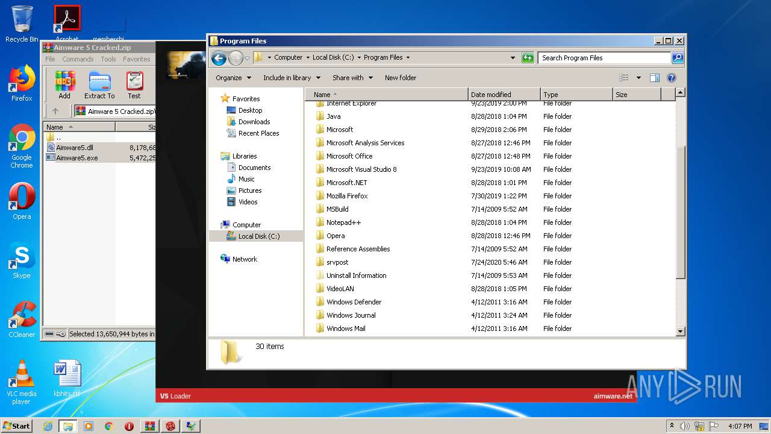Click the Chrome taskbar icon
The width and height of the screenshot is (771, 434).
tap(109, 426)
